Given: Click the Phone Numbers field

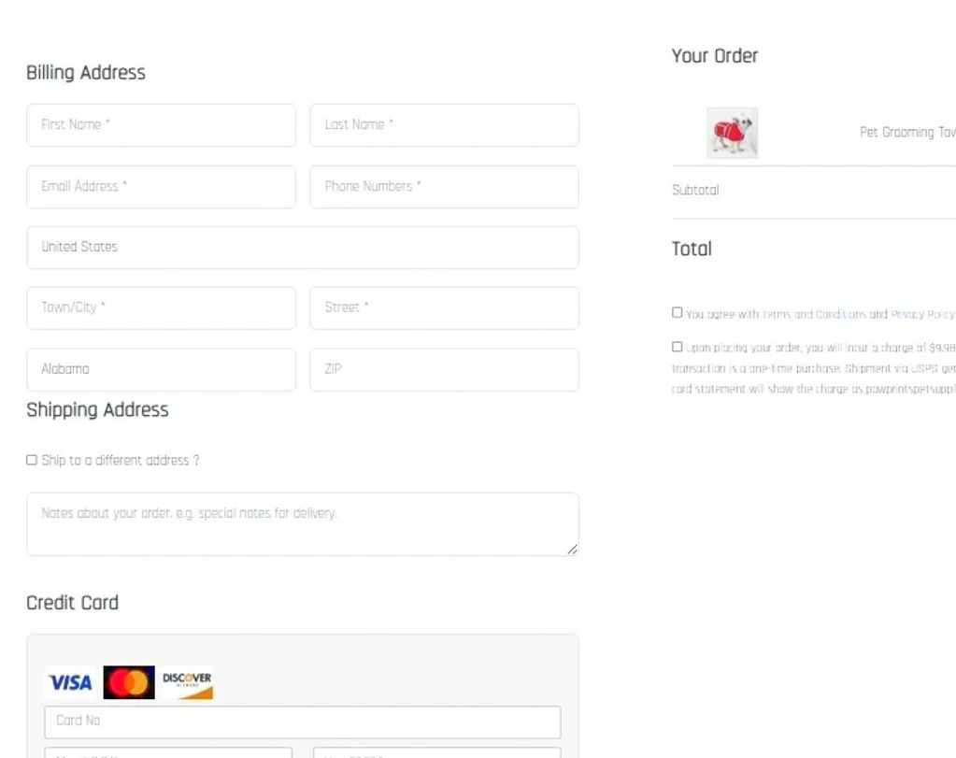Looking at the screenshot, I should pyautogui.click(x=444, y=187).
